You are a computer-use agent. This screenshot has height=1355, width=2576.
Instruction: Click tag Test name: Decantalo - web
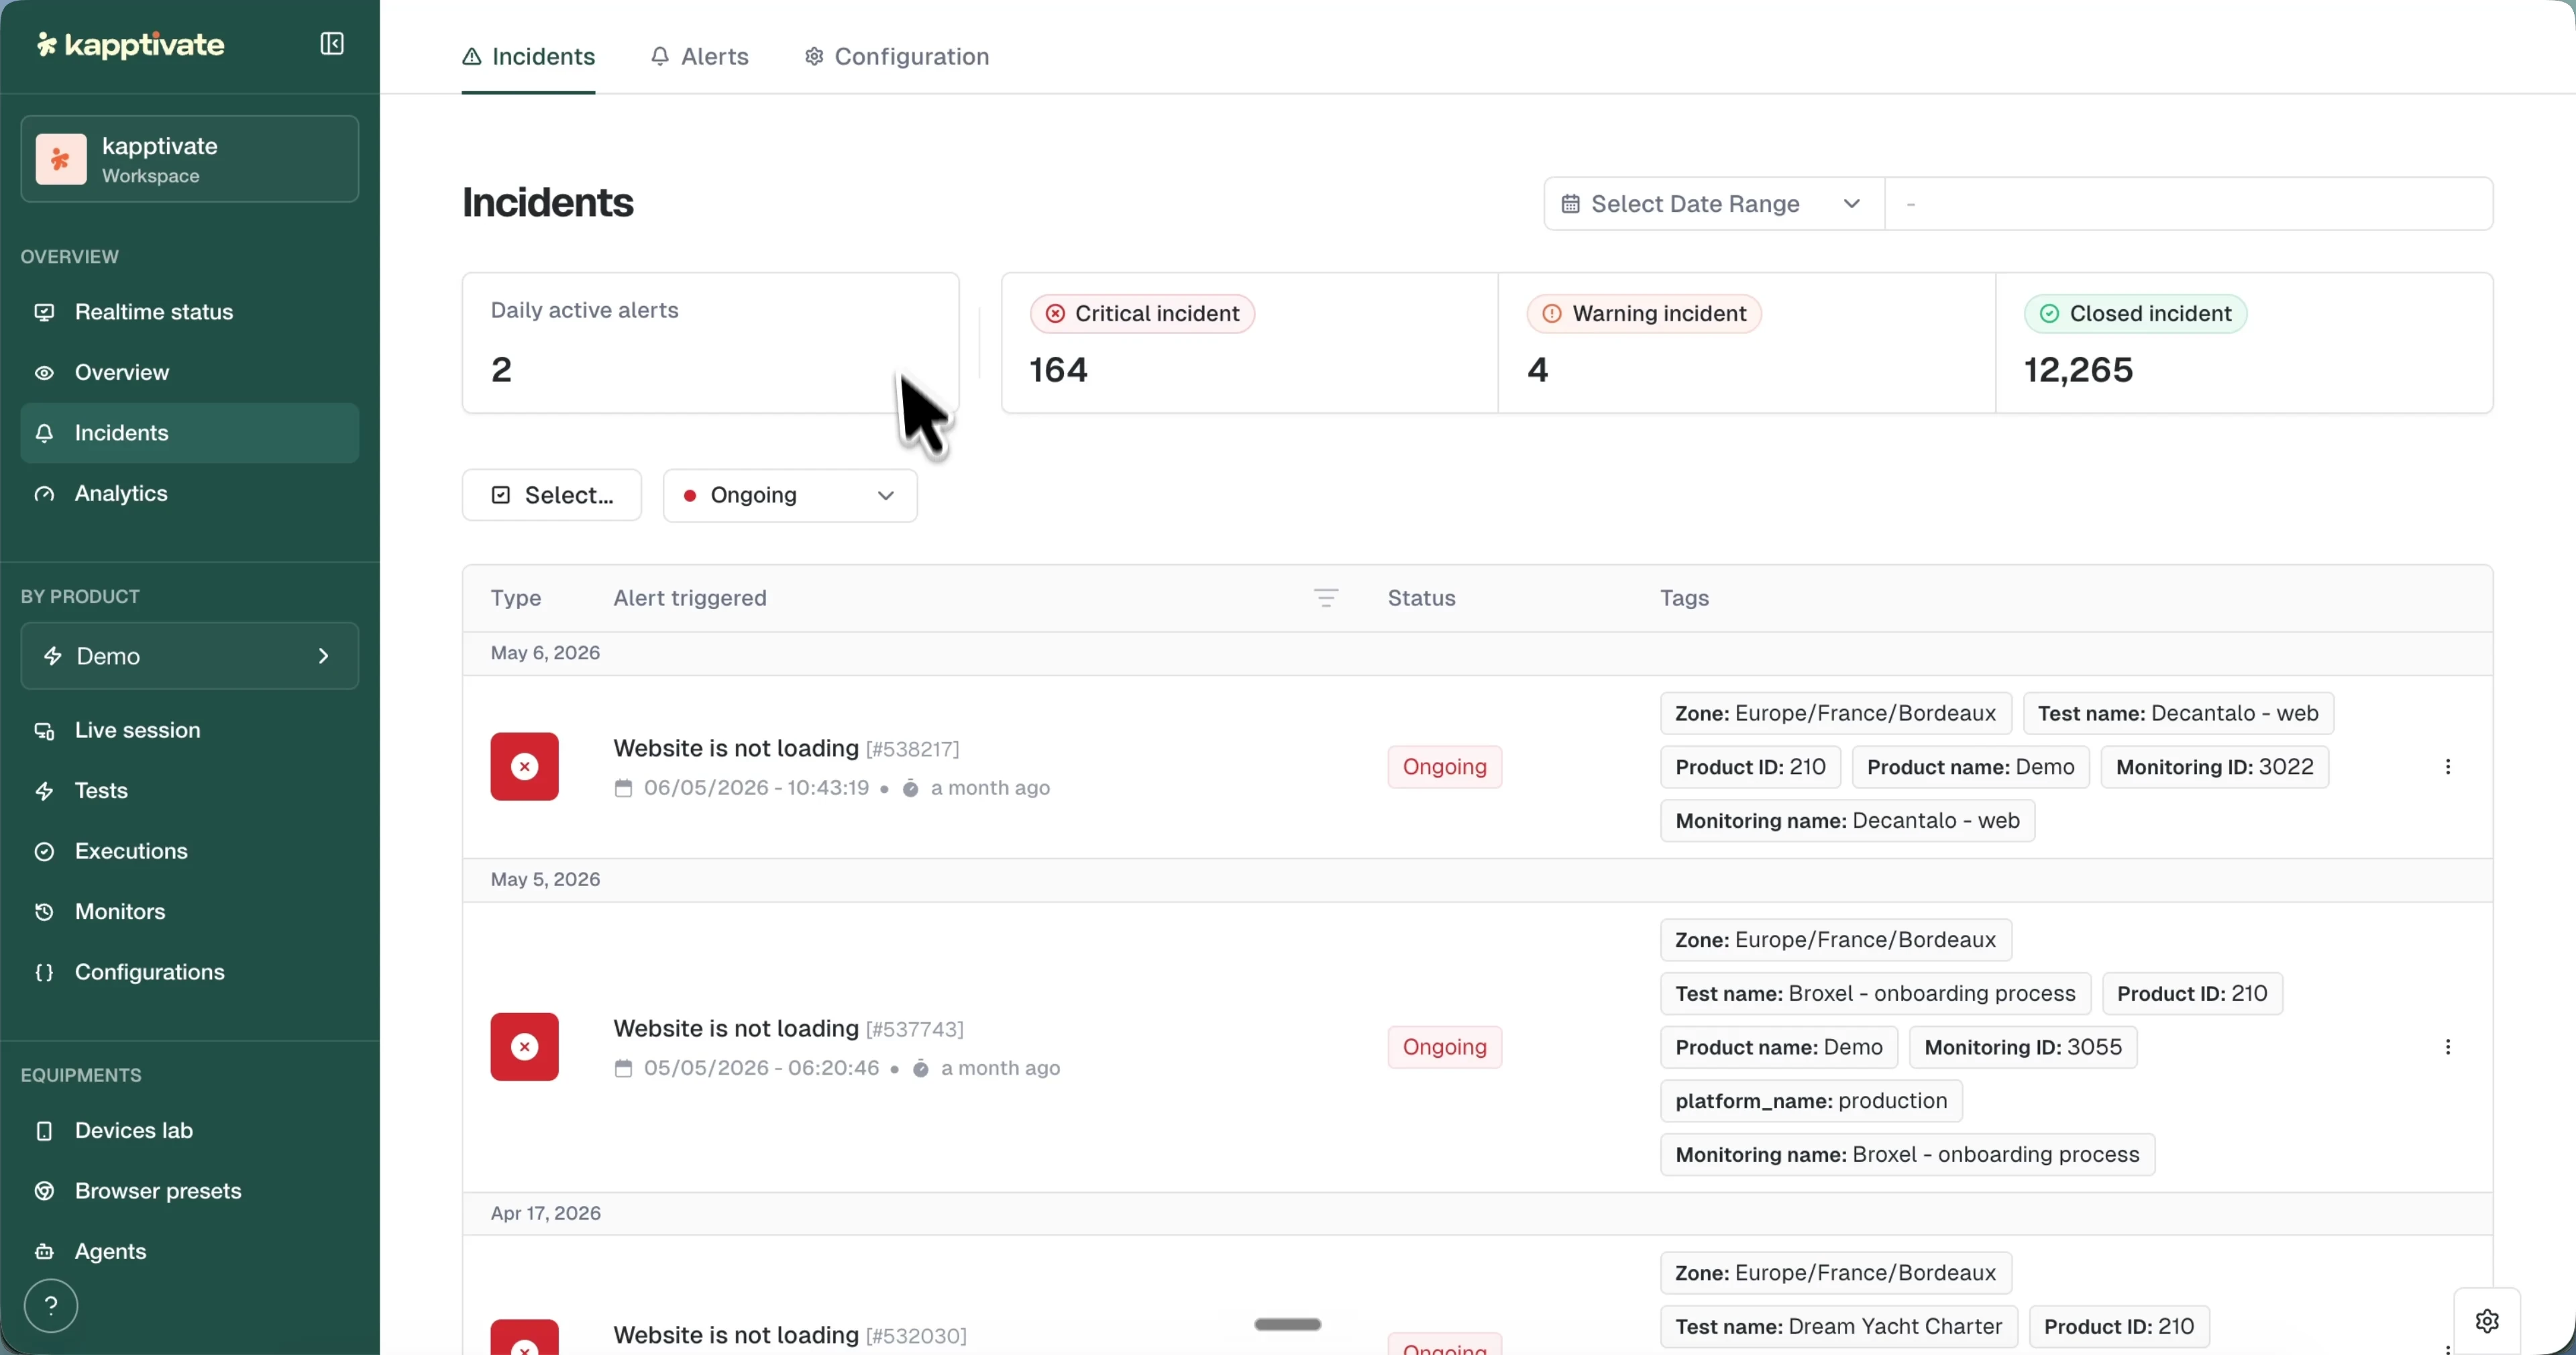pos(2178,714)
